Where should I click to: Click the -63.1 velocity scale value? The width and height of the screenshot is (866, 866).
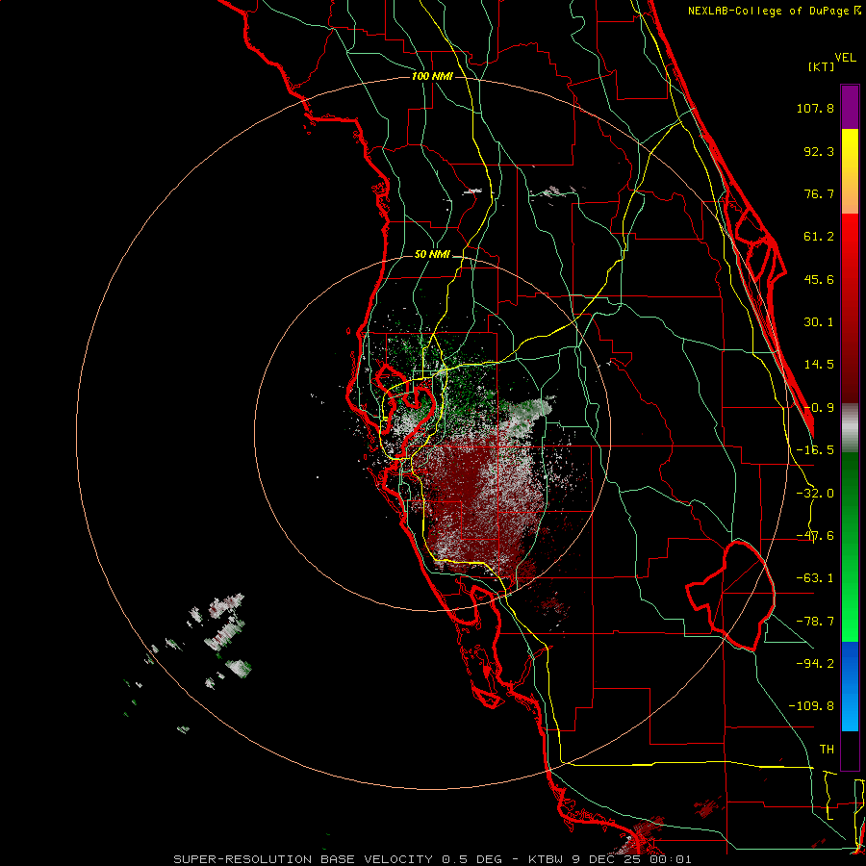point(815,578)
